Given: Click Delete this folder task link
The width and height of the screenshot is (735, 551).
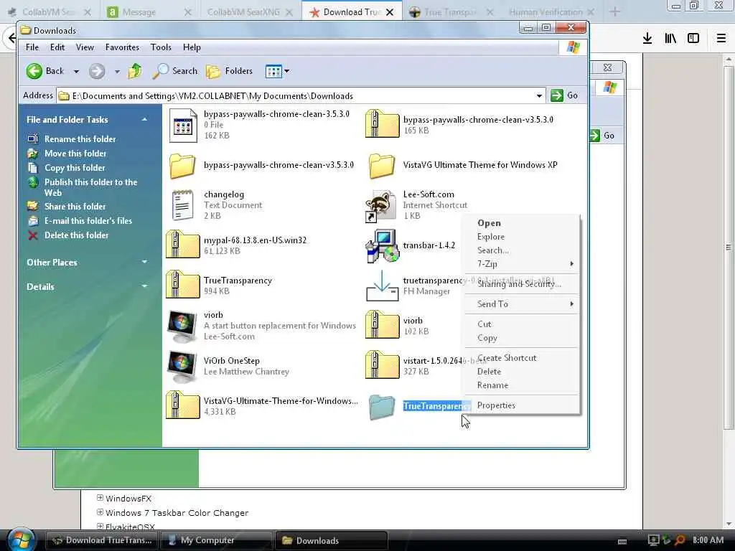Looking at the screenshot, I should [x=76, y=235].
